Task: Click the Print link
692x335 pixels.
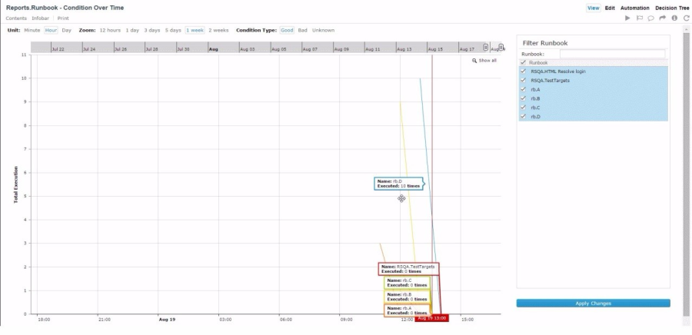Action: [65, 18]
